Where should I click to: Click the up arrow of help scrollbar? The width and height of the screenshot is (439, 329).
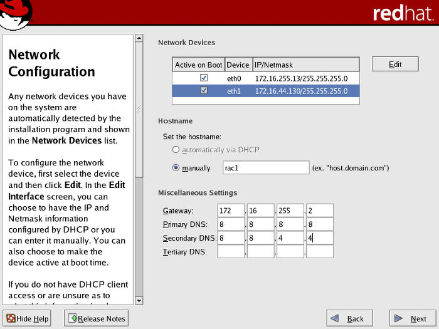(x=139, y=38)
